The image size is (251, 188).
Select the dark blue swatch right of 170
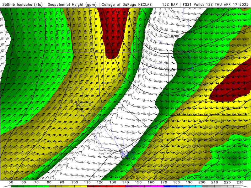coord(167,186)
